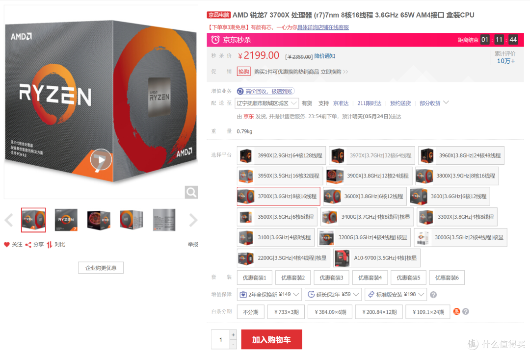Image resolution: width=530 pixels, height=355 pixels.
Task: Click the help question mark beside installment options
Action: tap(466, 311)
